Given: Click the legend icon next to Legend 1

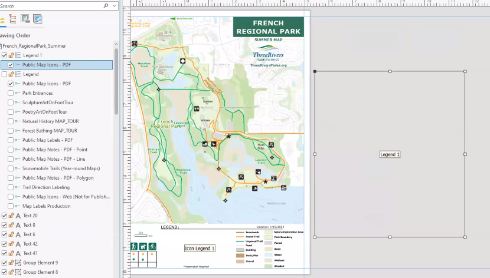Looking at the screenshot, I should pos(17,55).
